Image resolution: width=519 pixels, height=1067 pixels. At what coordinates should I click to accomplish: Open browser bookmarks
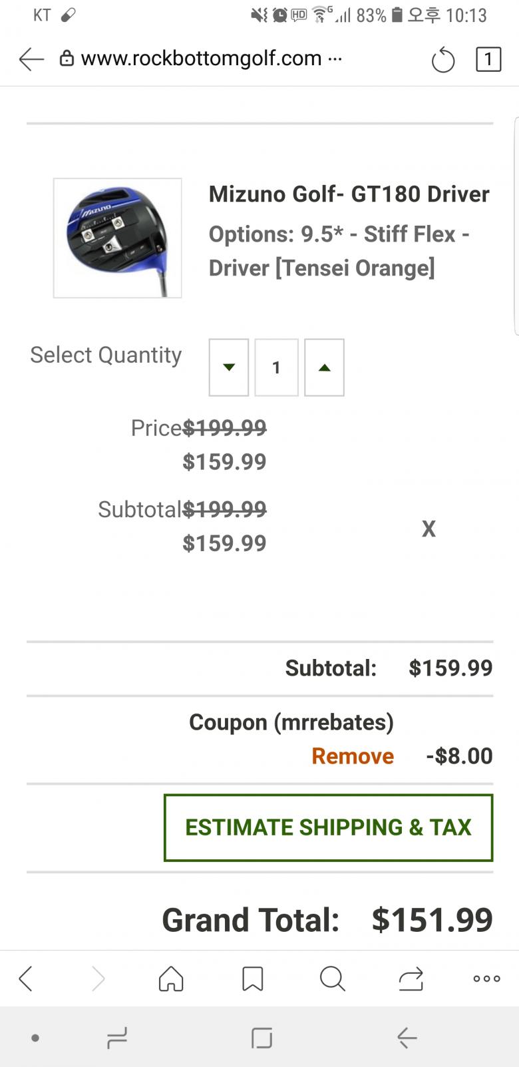[x=252, y=978]
